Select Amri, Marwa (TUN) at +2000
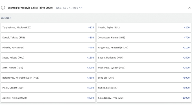192x108 pixels. pyautogui.click(x=48, y=68)
